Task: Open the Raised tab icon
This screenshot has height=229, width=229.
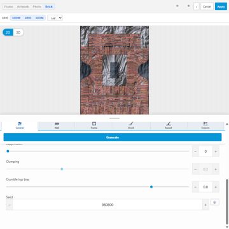Action: click(x=169, y=123)
